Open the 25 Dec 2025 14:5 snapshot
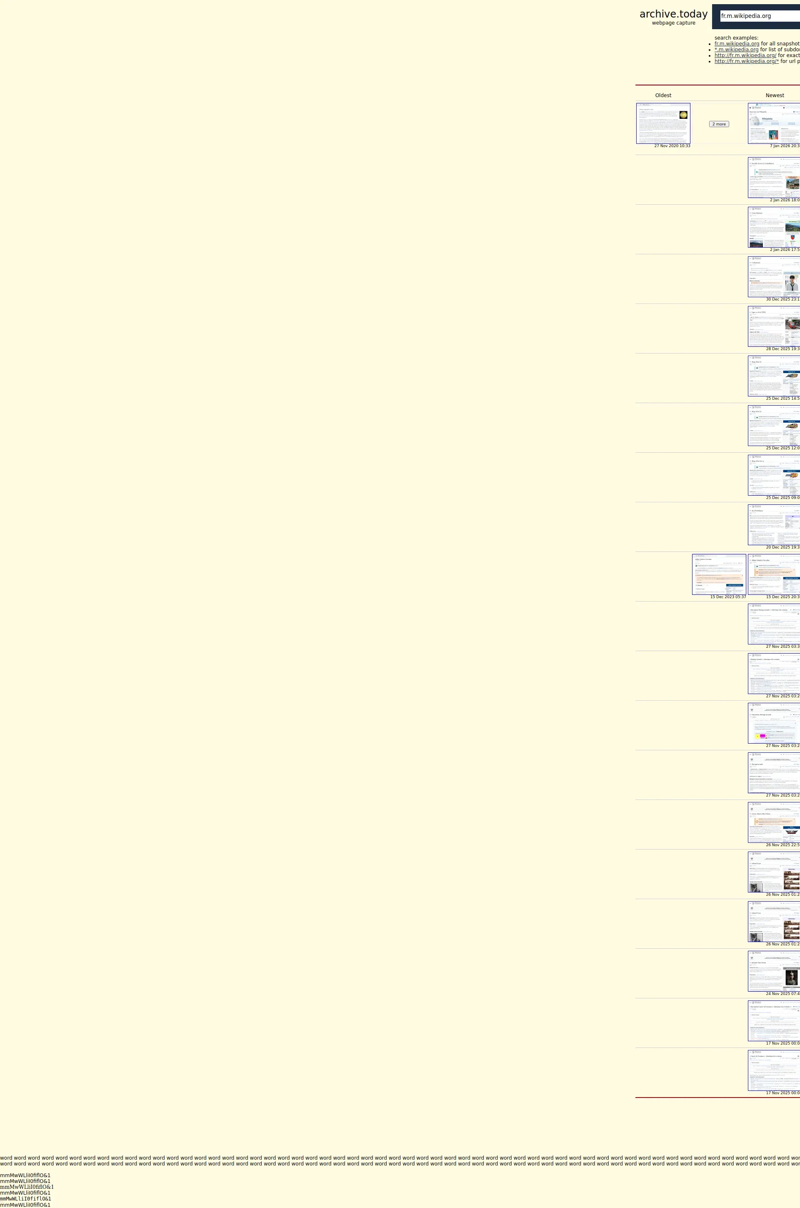 [x=773, y=376]
